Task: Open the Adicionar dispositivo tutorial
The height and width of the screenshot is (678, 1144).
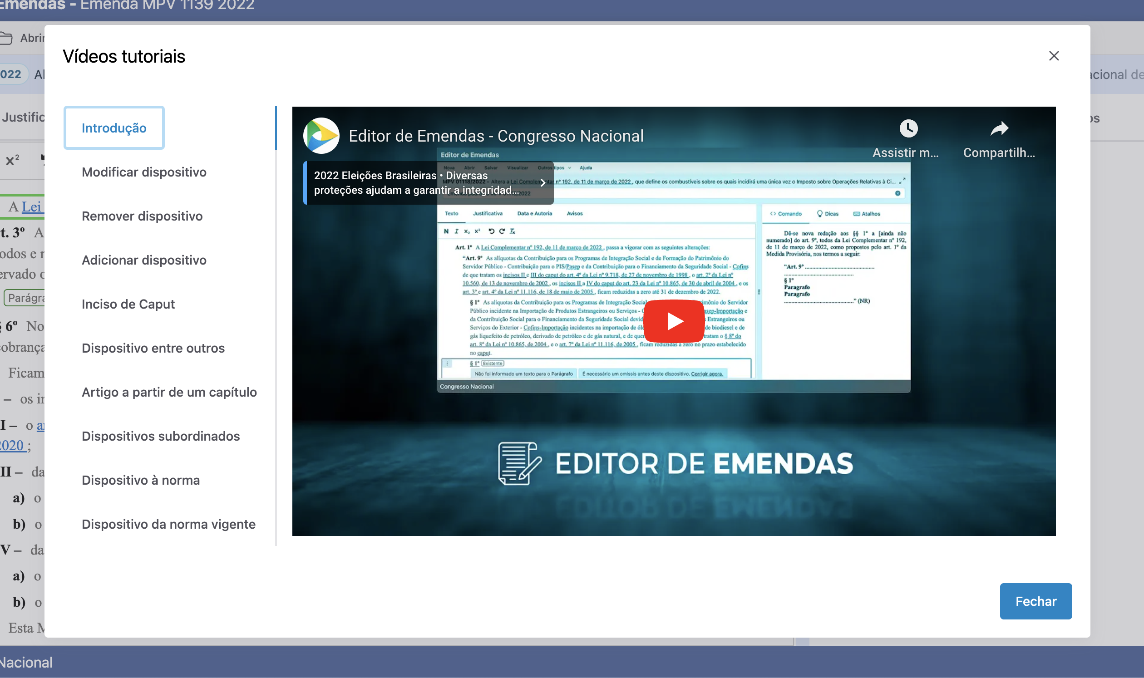Action: [x=144, y=260]
